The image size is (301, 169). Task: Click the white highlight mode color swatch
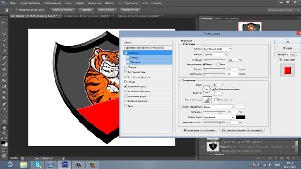pyautogui.click(x=240, y=107)
